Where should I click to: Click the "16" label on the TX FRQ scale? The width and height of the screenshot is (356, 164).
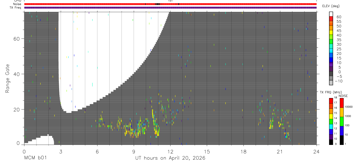click(x=336, y=108)
